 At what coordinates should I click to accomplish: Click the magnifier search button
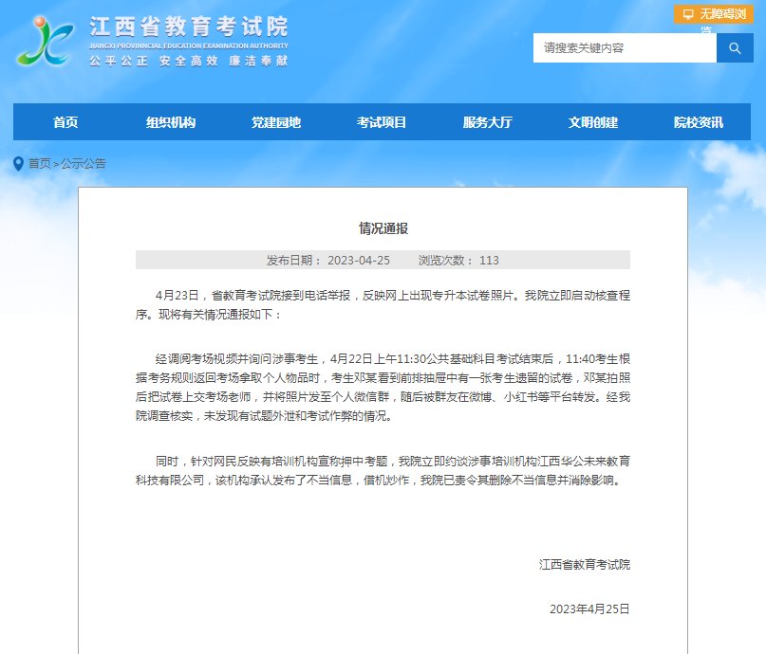pyautogui.click(x=735, y=47)
